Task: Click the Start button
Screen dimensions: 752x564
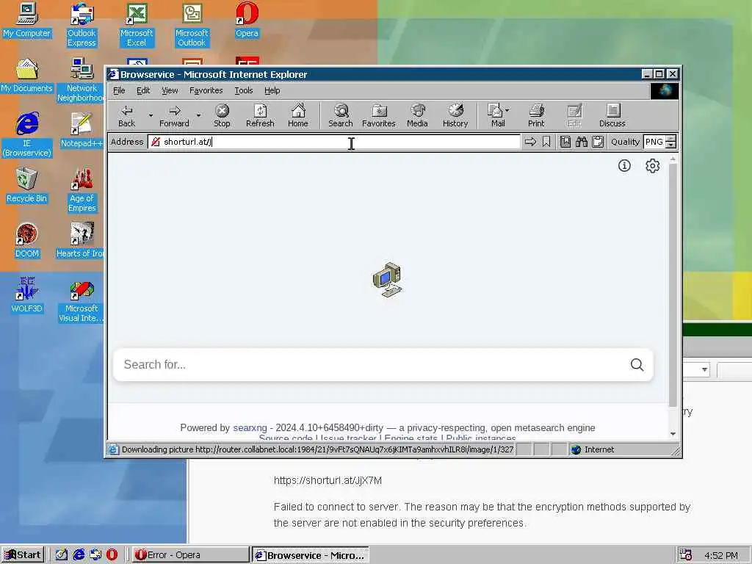Action: (x=23, y=555)
